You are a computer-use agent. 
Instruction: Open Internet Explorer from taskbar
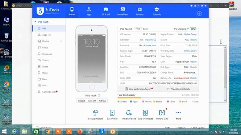(14, 132)
